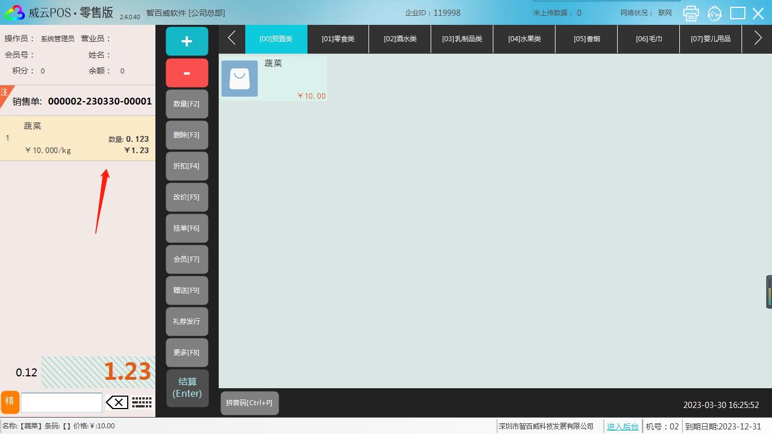Select the [04]水果类 category tab
Screen dimensions: 772x434
click(524, 39)
